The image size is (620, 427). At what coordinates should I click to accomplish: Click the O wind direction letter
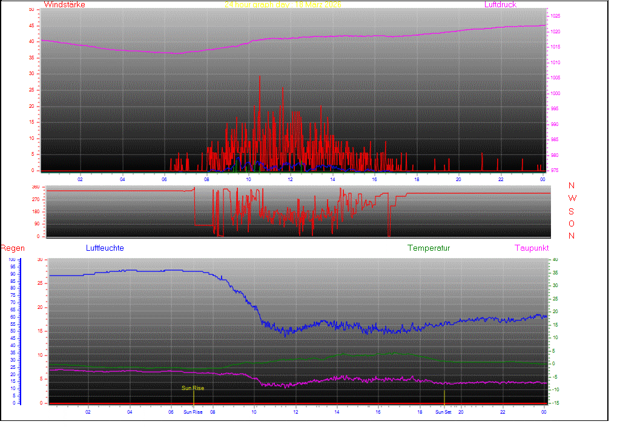point(572,223)
